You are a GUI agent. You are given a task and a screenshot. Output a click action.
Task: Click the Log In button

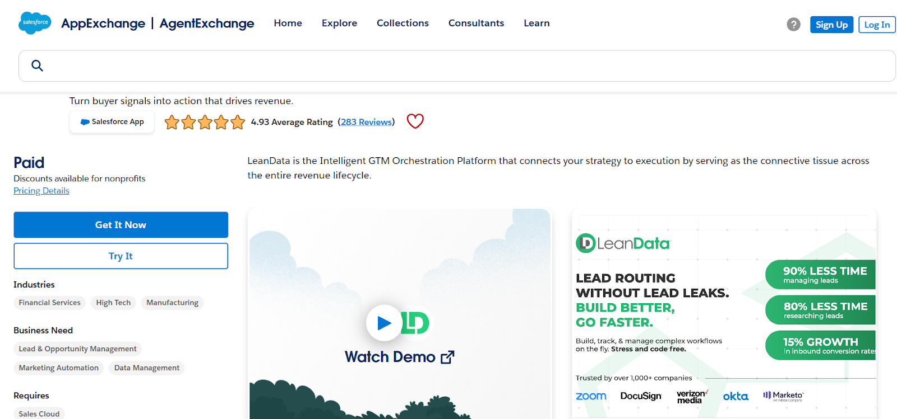click(877, 25)
